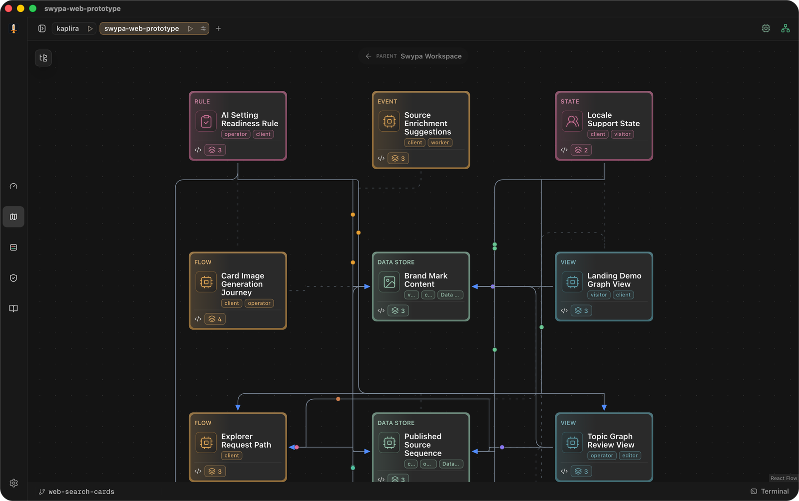
Task: Open the Terminal panel
Action: 770,492
